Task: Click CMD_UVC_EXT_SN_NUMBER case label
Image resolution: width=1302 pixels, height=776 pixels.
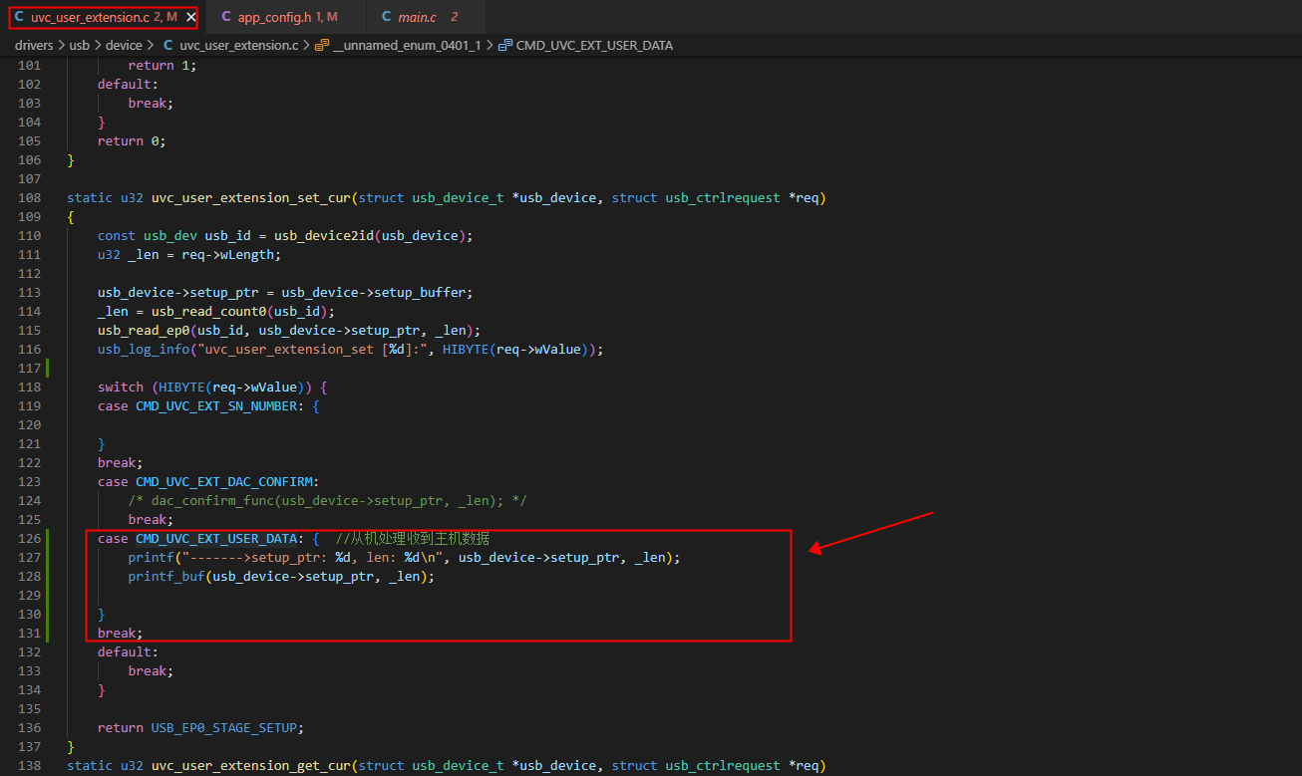Action: point(216,406)
